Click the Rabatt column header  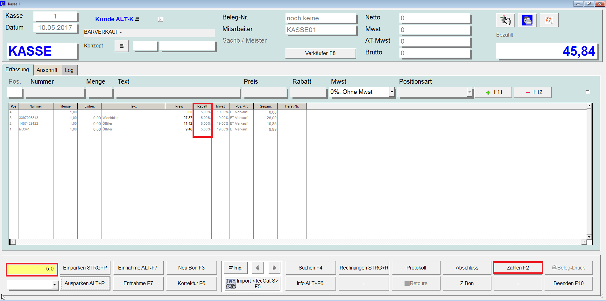pos(202,106)
